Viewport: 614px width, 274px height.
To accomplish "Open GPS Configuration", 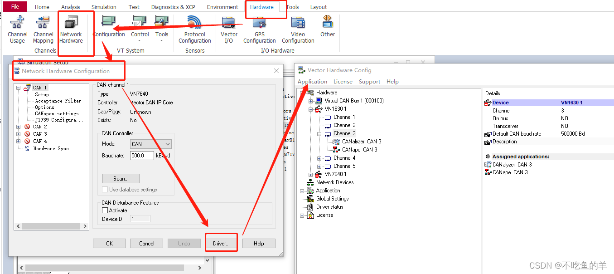I will [x=260, y=29].
